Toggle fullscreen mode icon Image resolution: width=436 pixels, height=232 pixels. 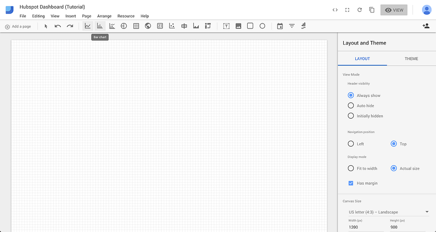pyautogui.click(x=347, y=10)
